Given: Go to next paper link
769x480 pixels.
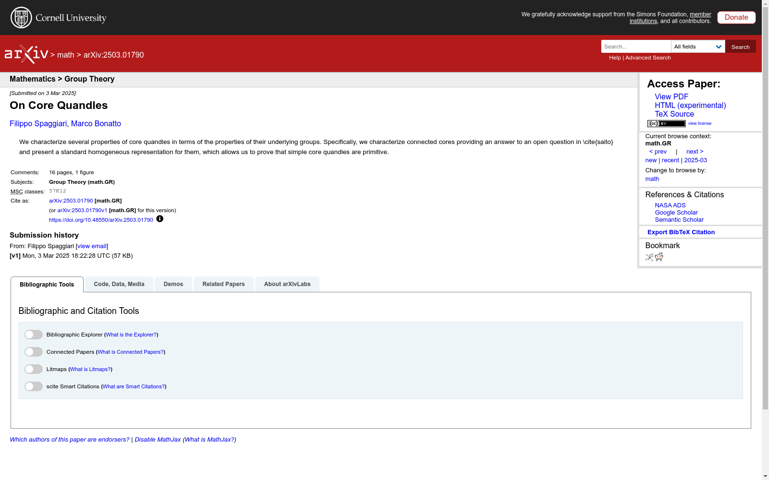Looking at the screenshot, I should click(x=695, y=152).
